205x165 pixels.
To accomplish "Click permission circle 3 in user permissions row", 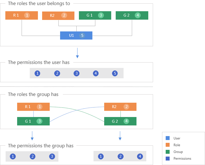I will pos(76,73).
